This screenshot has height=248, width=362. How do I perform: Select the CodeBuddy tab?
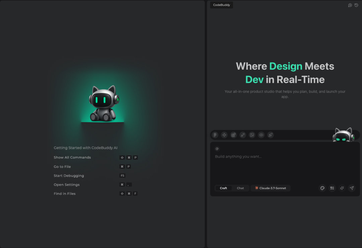(x=222, y=5)
